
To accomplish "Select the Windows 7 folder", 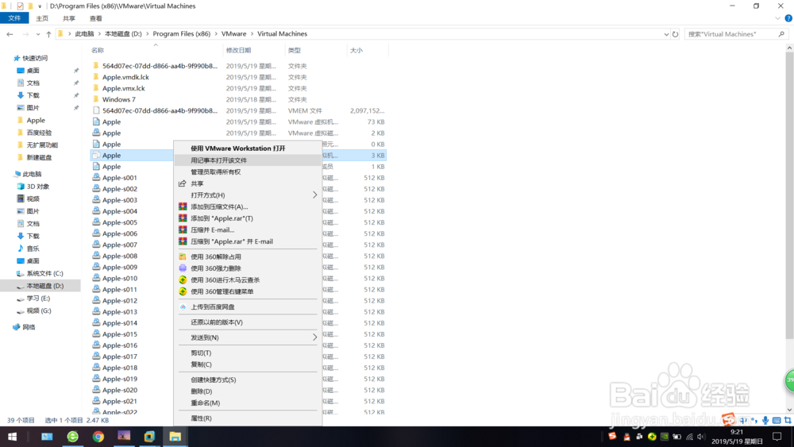I will tap(118, 99).
